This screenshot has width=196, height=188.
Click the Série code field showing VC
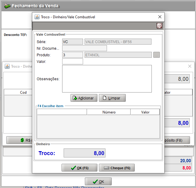click(73, 42)
